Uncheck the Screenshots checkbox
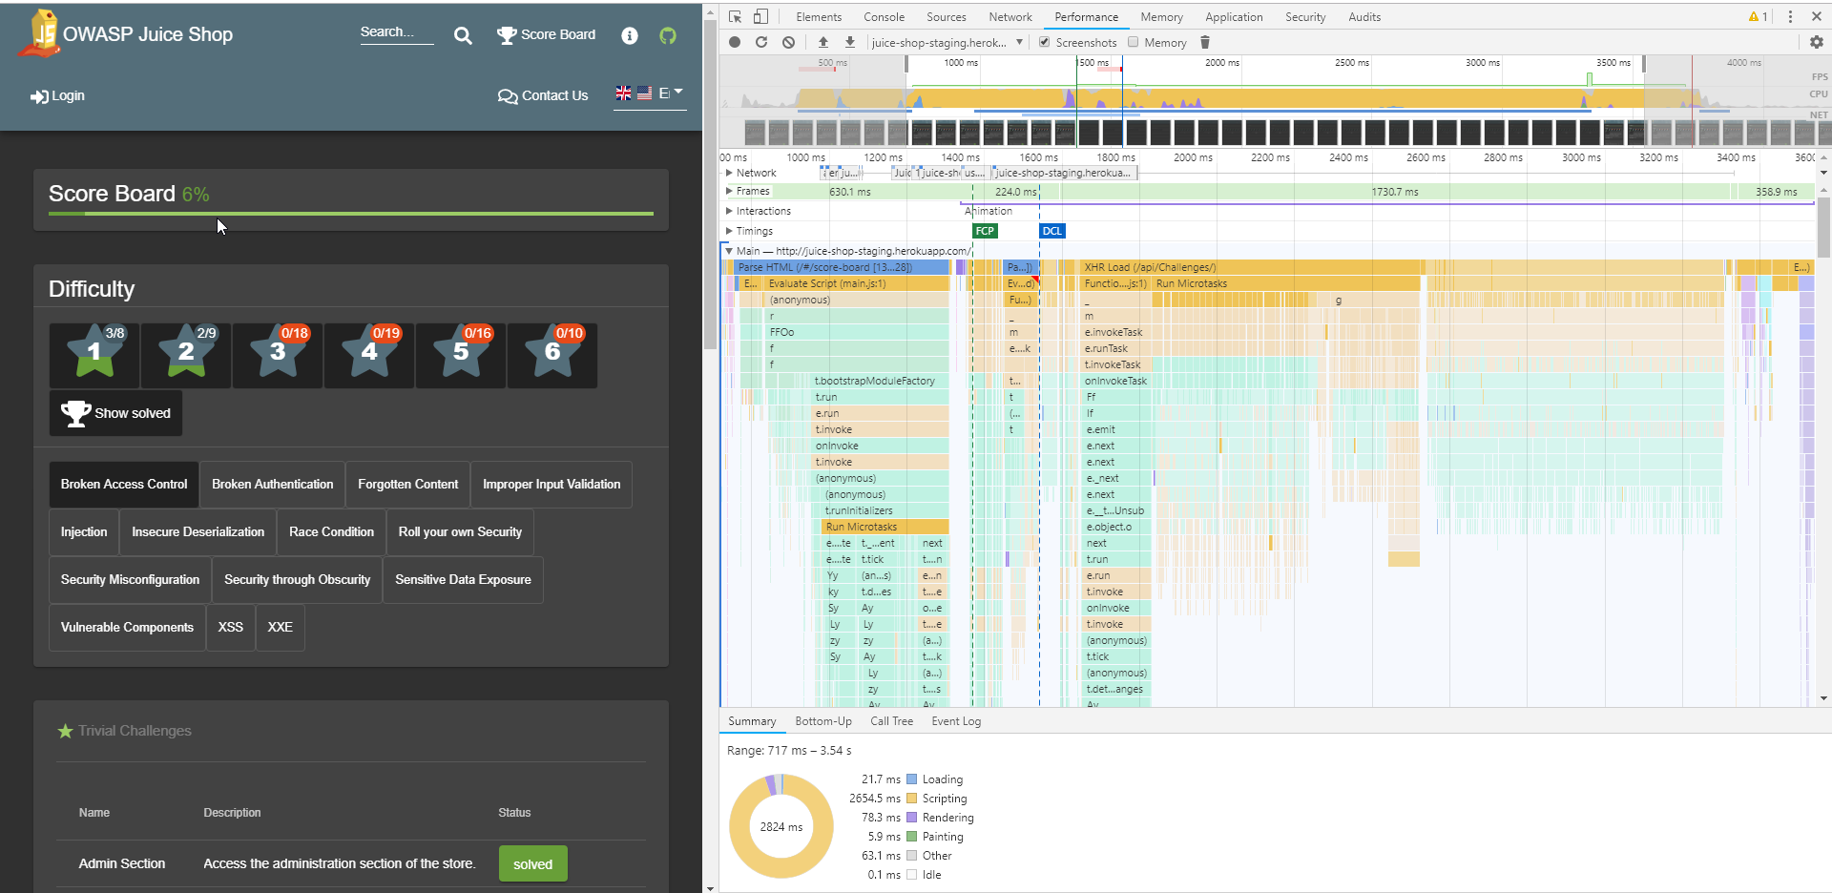 1045,42
